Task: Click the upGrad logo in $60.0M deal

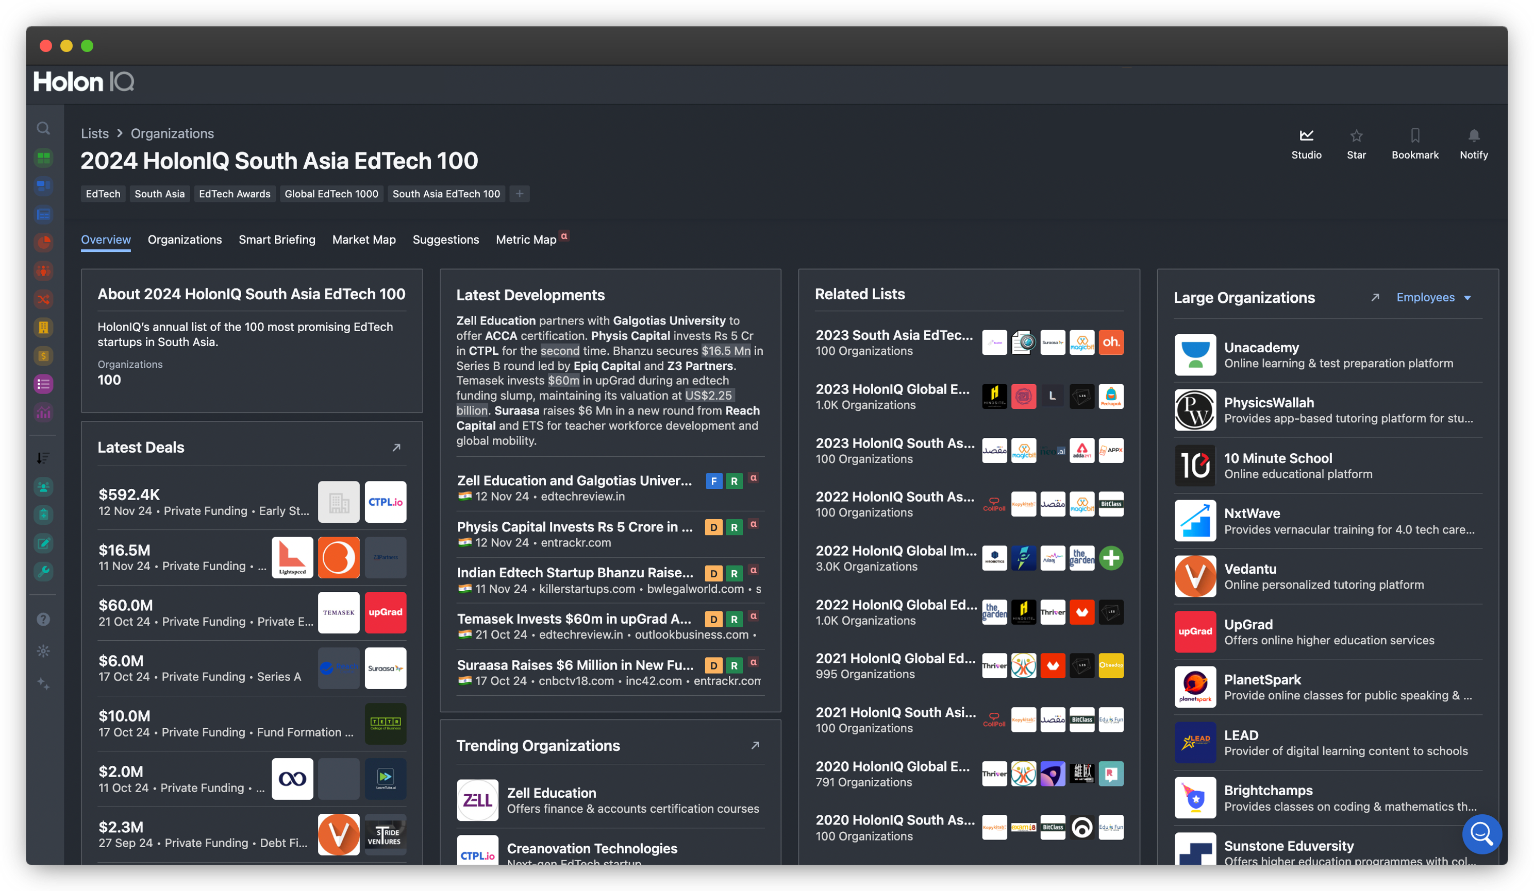Action: point(386,613)
